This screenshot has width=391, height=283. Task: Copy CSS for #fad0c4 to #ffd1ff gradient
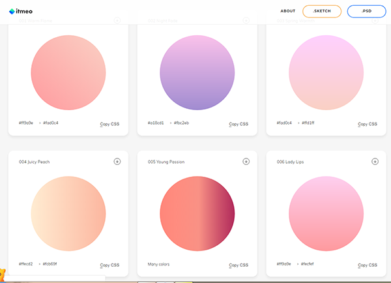[x=368, y=123]
